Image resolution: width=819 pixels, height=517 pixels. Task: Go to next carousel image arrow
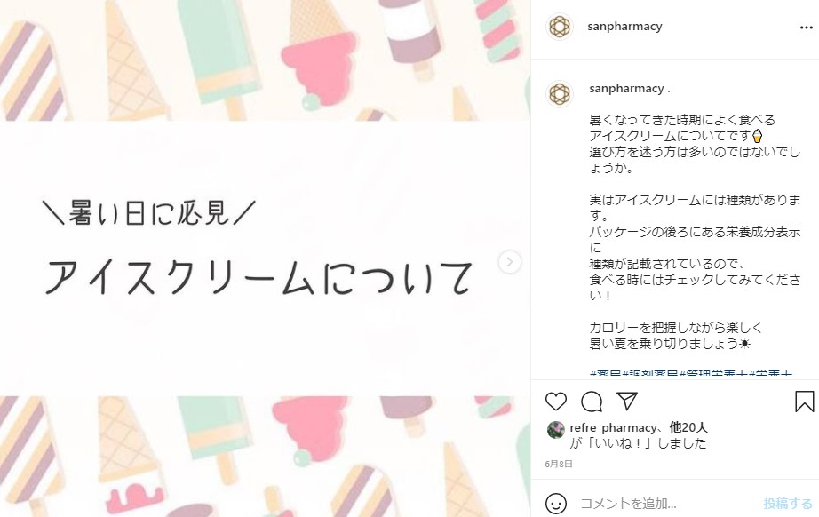pos(509,262)
